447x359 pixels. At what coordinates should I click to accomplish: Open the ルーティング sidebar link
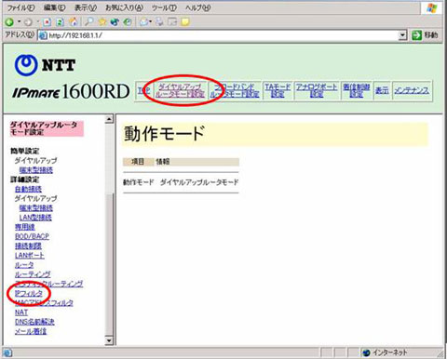pyautogui.click(x=33, y=274)
